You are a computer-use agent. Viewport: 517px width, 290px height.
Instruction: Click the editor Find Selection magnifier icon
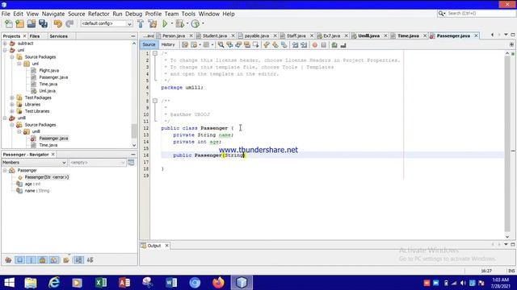221,45
